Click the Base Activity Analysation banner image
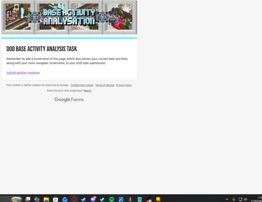 click(69, 17)
